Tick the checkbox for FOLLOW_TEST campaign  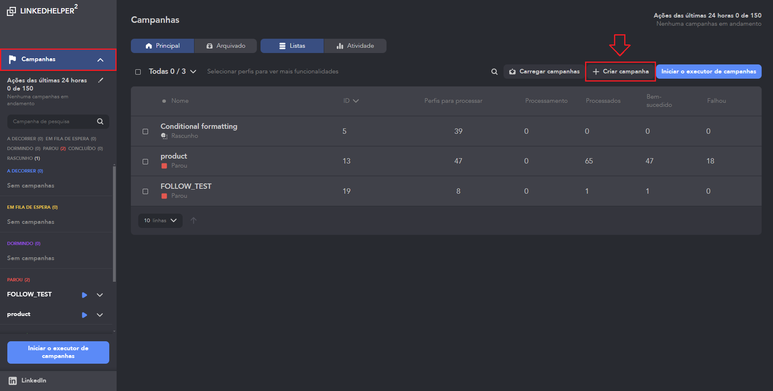click(x=145, y=191)
